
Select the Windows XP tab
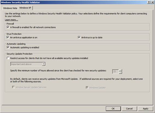tap(25, 8)
